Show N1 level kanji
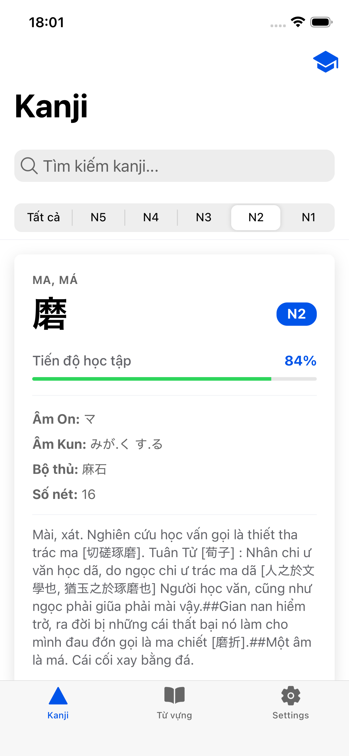This screenshot has width=349, height=756. 308,217
